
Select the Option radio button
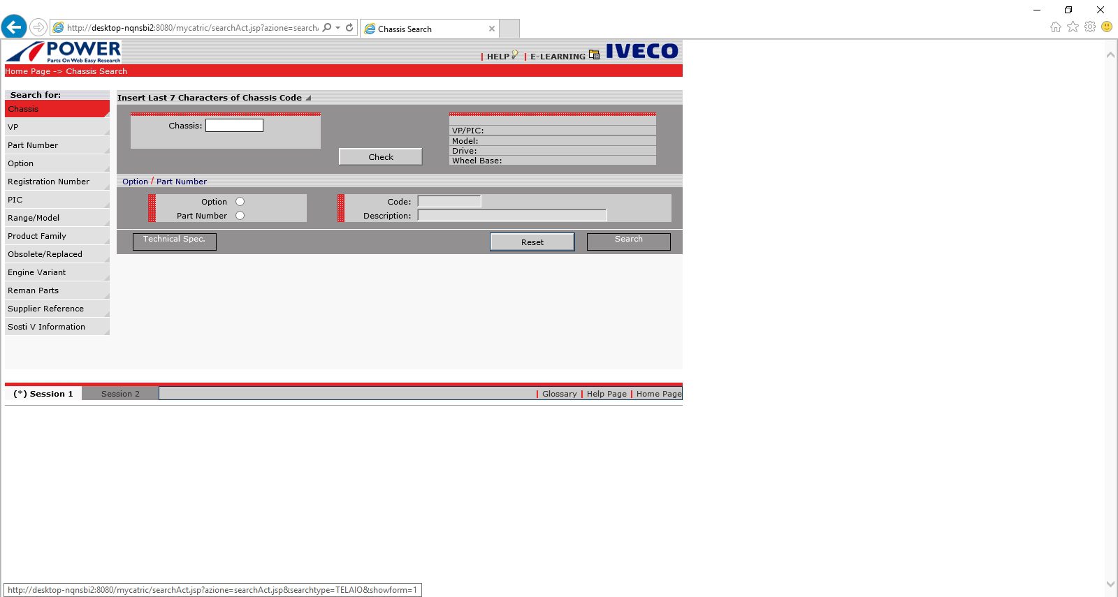click(240, 202)
